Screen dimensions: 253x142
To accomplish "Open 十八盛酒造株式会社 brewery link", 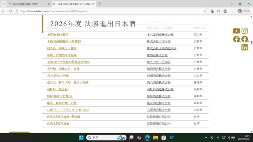I will (160, 35).
